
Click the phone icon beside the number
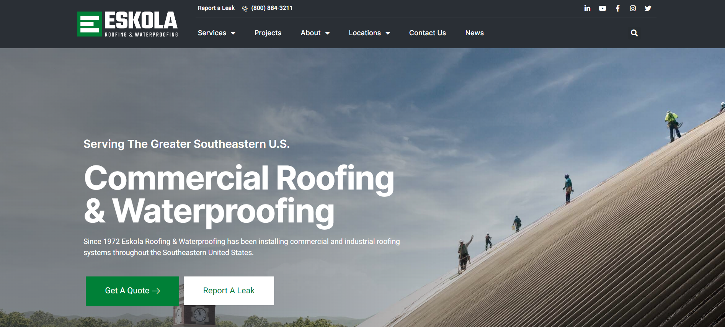tap(245, 8)
